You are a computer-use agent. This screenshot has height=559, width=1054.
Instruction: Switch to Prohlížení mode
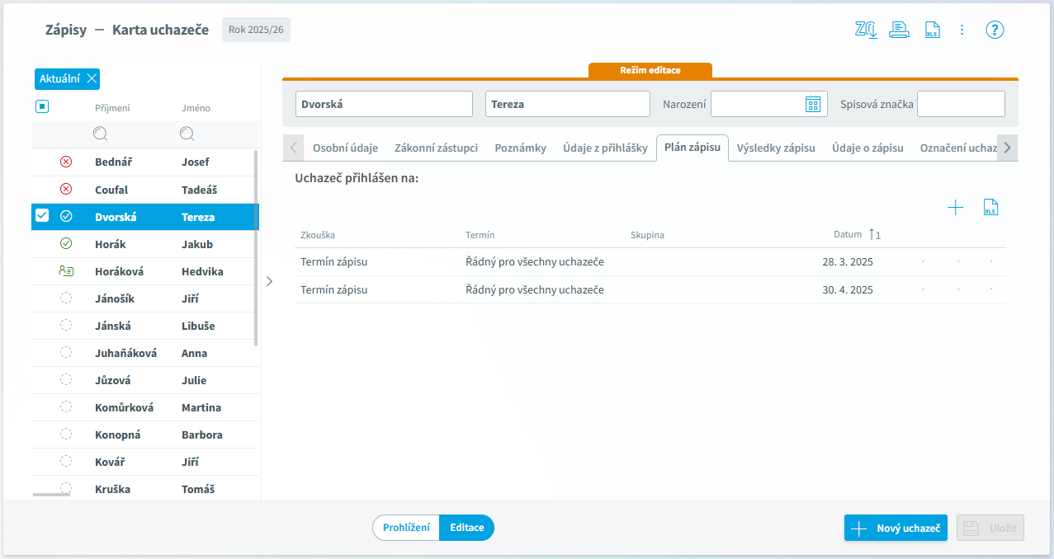coord(406,528)
